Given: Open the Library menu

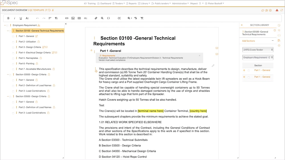Looking at the screenshot, I should pyautogui.click(x=144, y=3).
